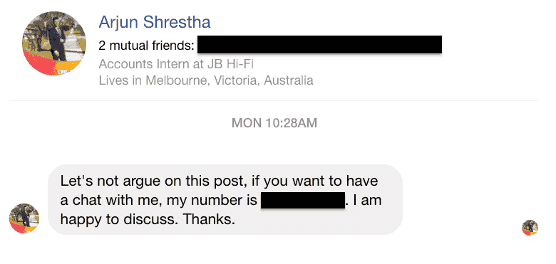556x264 pixels.
Task: Click the tiny seen-receipt avatar at right
Action: pos(530,228)
